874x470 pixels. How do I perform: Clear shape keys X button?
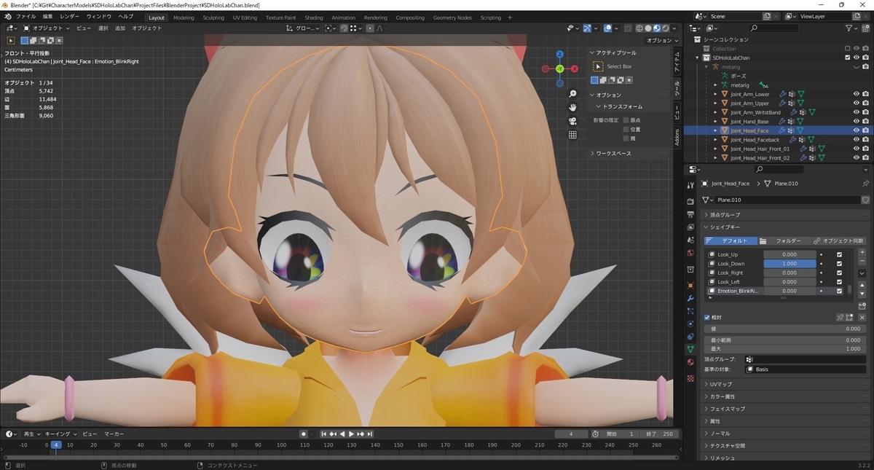862,318
